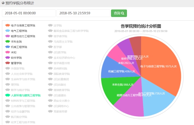Focus the end time field 2018-05-10 23:59:59
The width and height of the screenshot is (194, 125).
[x=83, y=13]
